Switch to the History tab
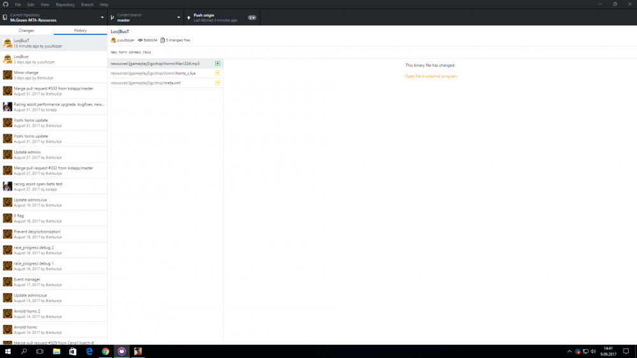 pos(80,31)
